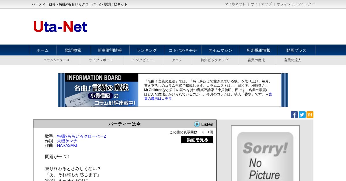
Task: Open the 言葉の魔法 sub-tab
Action: coord(256,60)
